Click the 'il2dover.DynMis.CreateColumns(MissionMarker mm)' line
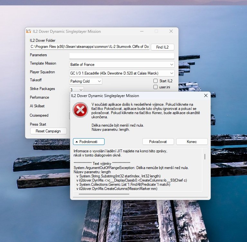This screenshot has width=247, height=242. pos(117,189)
